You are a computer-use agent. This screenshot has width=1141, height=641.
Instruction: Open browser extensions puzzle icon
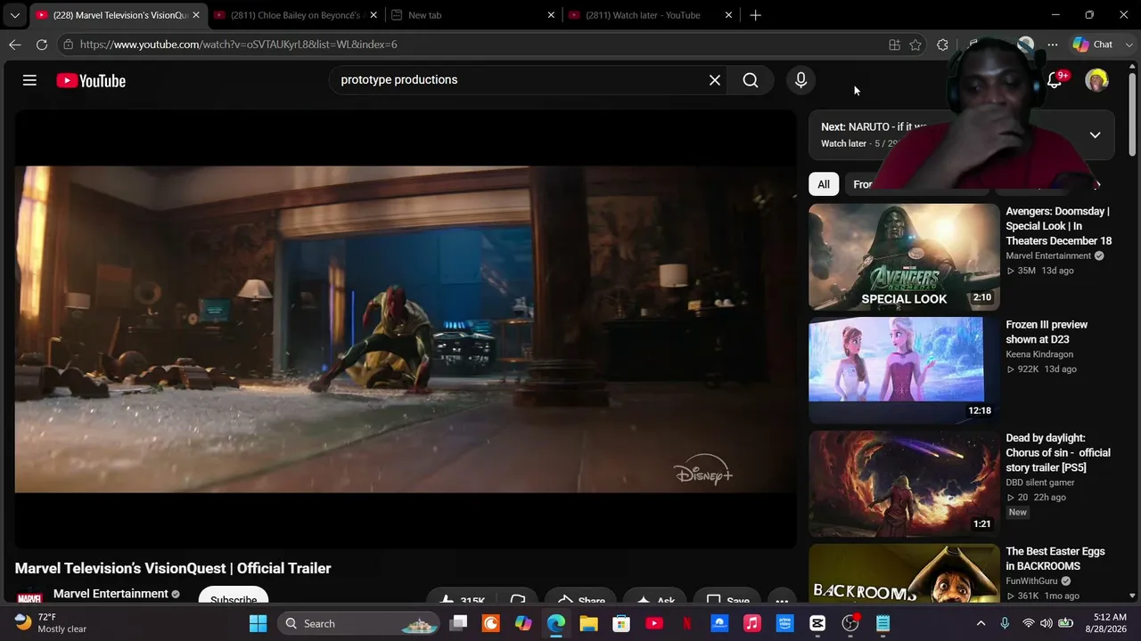pos(942,45)
